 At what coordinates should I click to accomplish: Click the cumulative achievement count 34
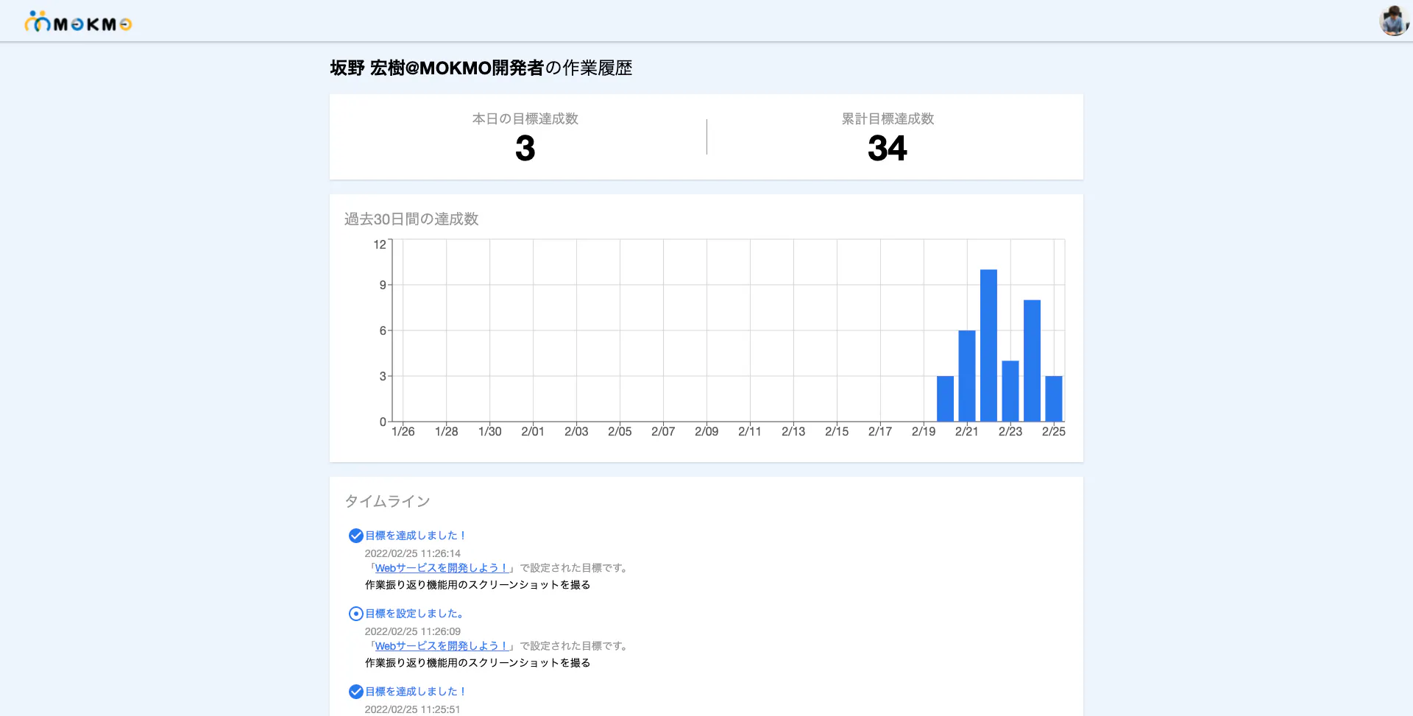click(x=887, y=149)
